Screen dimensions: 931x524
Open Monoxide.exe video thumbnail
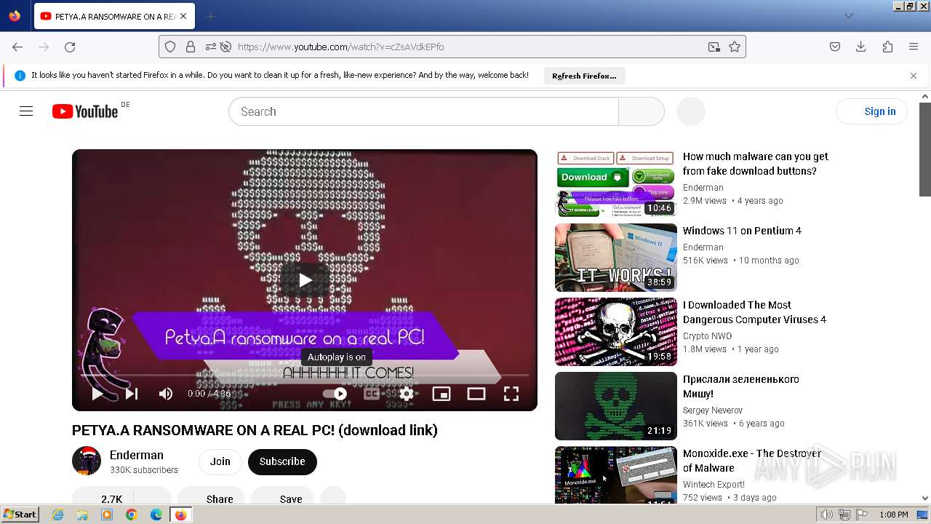(616, 475)
